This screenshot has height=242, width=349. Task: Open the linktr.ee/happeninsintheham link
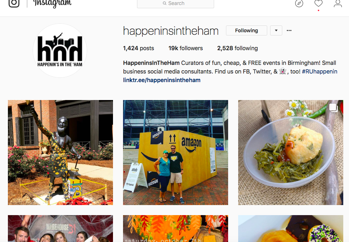click(162, 80)
